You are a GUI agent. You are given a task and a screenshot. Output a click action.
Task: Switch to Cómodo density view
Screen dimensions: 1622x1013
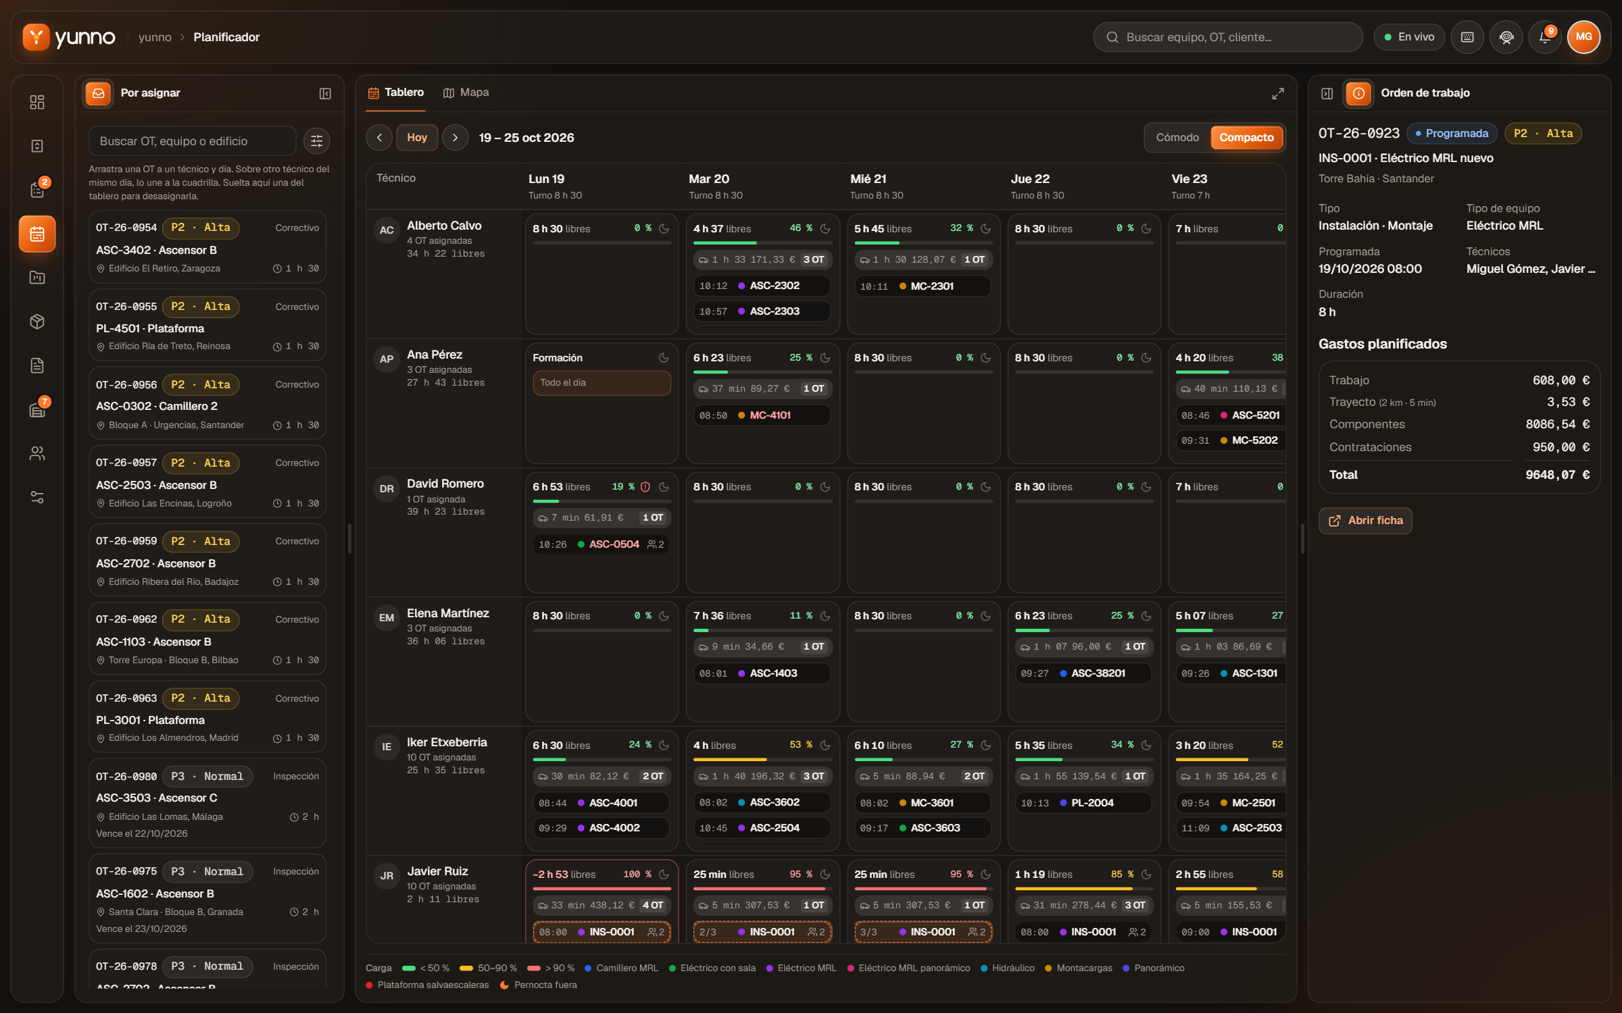click(x=1177, y=138)
